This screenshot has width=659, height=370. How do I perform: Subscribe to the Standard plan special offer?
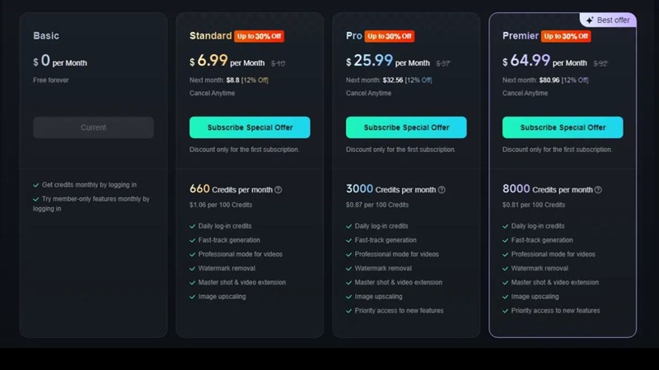click(x=250, y=127)
